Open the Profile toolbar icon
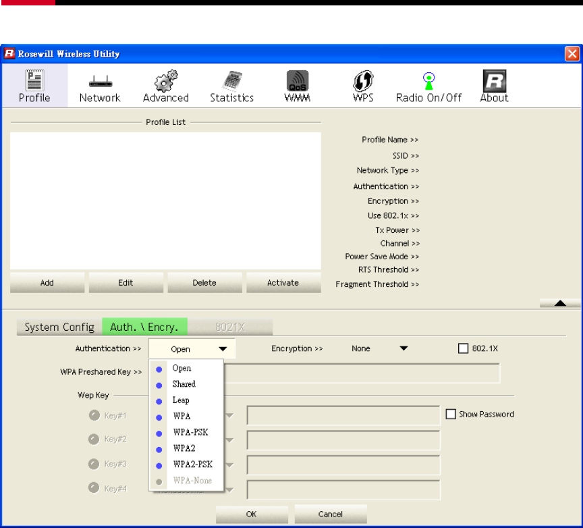Image resolution: width=583 pixels, height=528 pixels. 34,81
